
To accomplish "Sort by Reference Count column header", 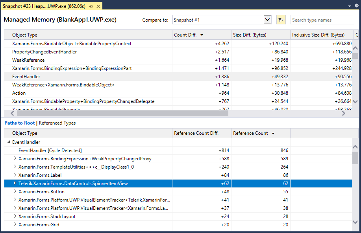I will click(261, 133).
